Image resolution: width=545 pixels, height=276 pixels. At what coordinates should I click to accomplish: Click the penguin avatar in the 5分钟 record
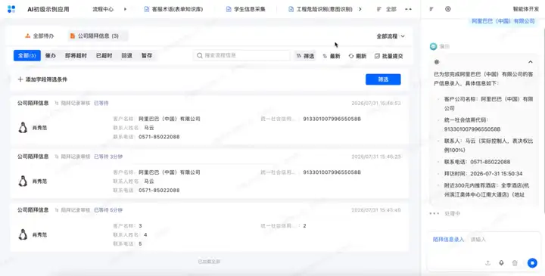click(23, 234)
